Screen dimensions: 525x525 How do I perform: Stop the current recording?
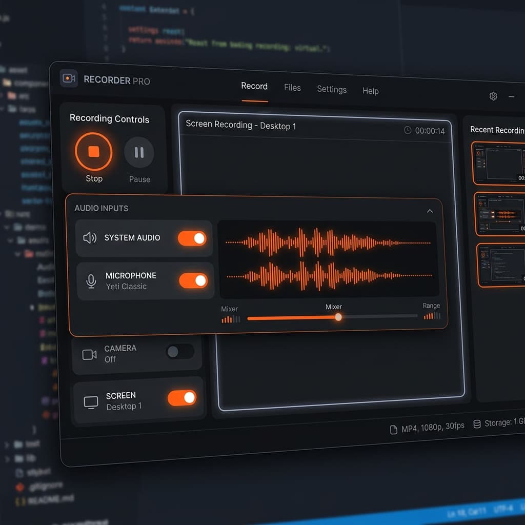(94, 152)
